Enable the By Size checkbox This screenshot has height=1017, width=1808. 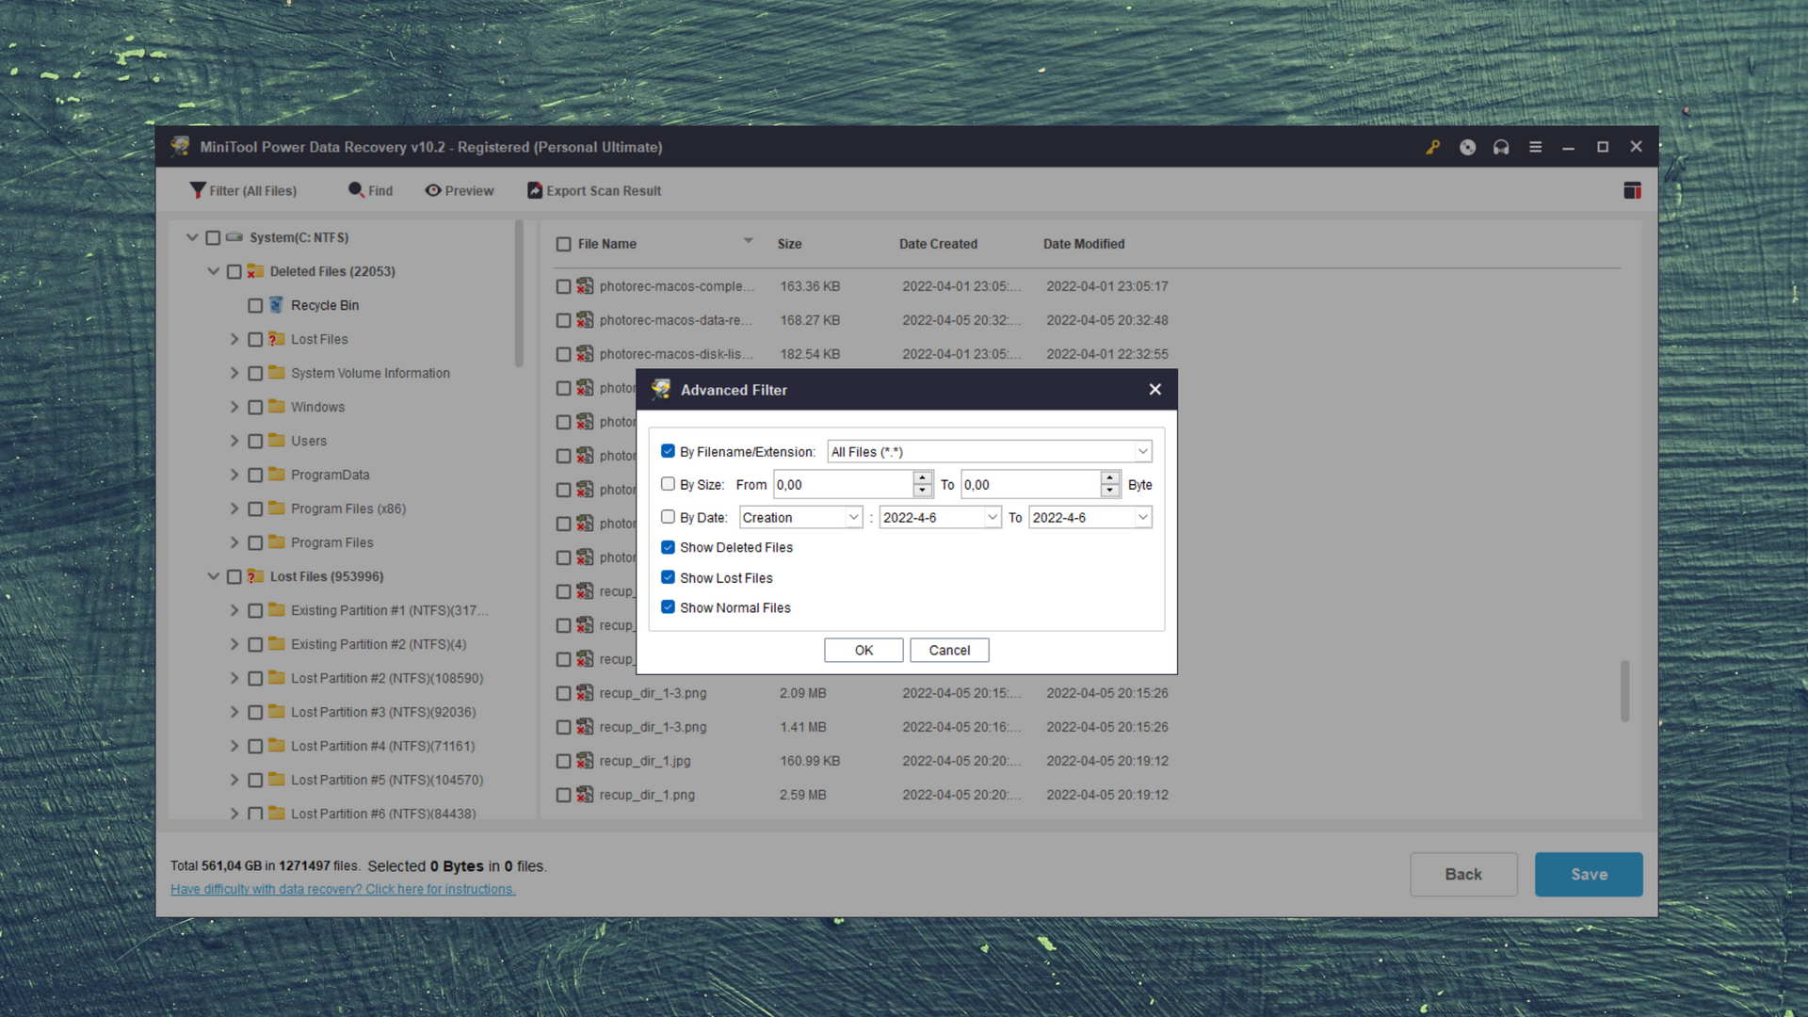pyautogui.click(x=668, y=484)
